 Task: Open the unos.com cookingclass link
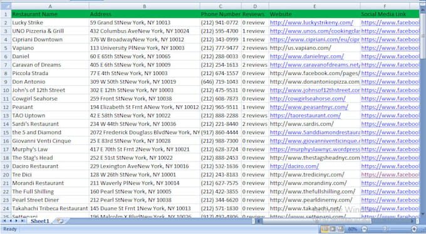(x=314, y=31)
